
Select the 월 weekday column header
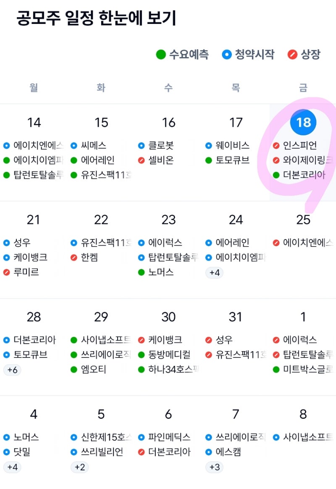point(34,87)
